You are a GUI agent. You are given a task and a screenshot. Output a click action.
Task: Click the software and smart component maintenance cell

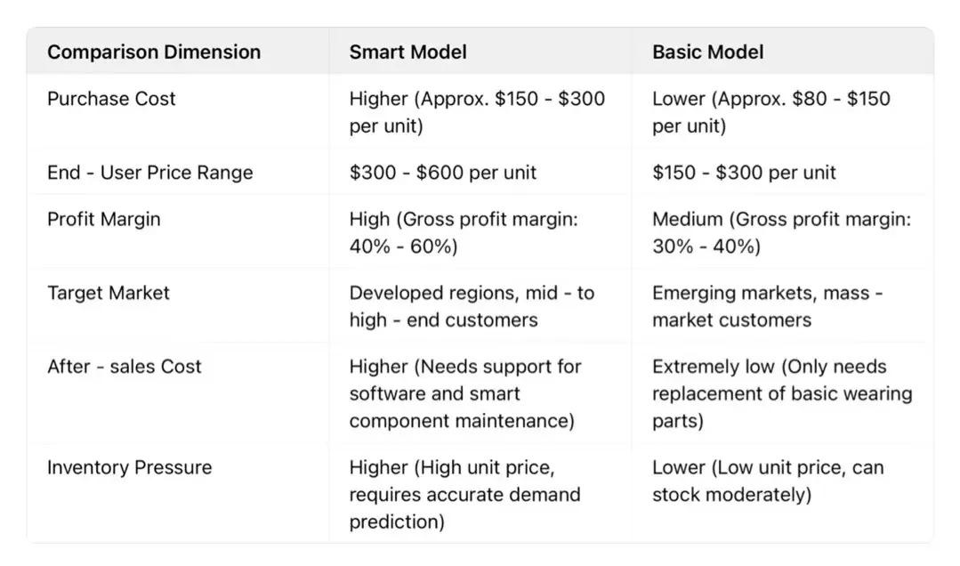coord(464,393)
